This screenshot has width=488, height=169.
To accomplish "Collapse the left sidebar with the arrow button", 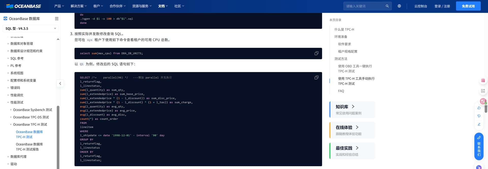I will 60,83.
